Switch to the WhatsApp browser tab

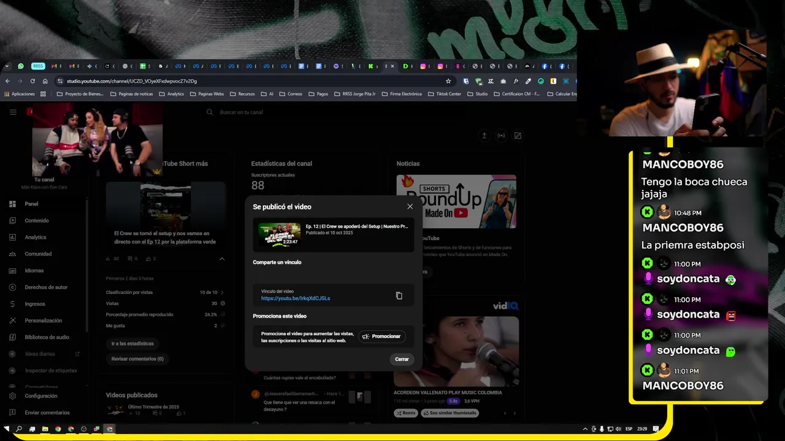20,66
